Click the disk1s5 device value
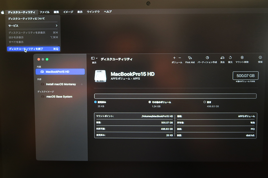Image resolution: width=268 pixels, height=178 pixels. pos(250,135)
